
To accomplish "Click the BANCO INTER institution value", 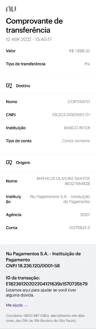I will pyautogui.click(x=77, y=128).
